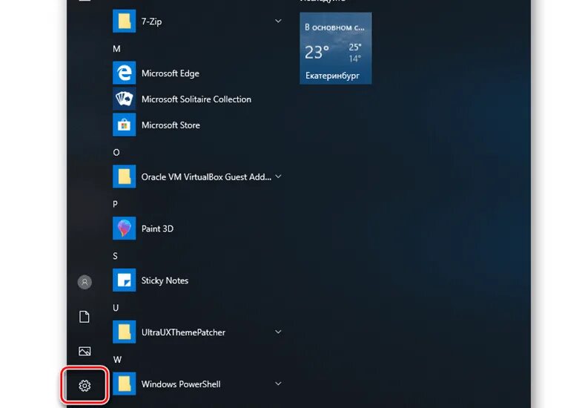Expand the Windows PowerShell chevron
This screenshot has height=408, width=582.
278,384
